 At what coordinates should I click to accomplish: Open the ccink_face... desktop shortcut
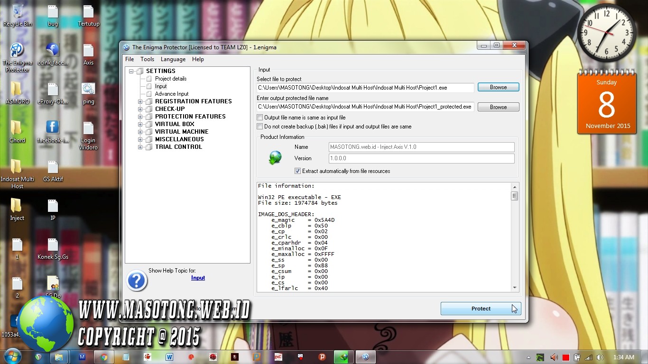pyautogui.click(x=53, y=54)
